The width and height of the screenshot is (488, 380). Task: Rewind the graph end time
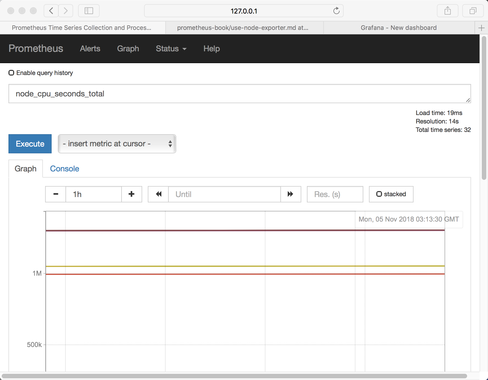[159, 194]
